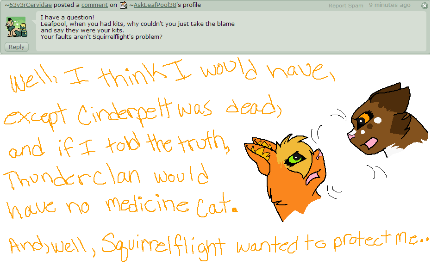The image size is (431, 265).
Task: Follow the "comment" hyperlink
Action: pyautogui.click(x=94, y=5)
